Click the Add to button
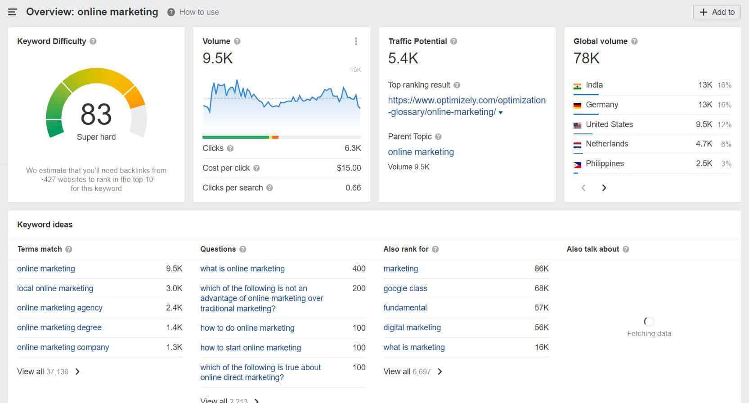The height and width of the screenshot is (403, 749). 717,12
